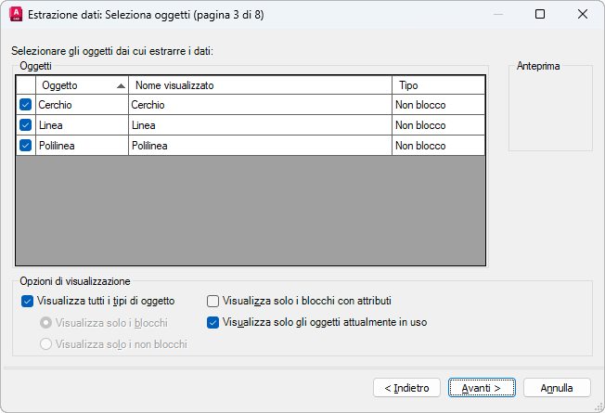
Task: Cancel with the Annulla button
Action: coord(557,387)
